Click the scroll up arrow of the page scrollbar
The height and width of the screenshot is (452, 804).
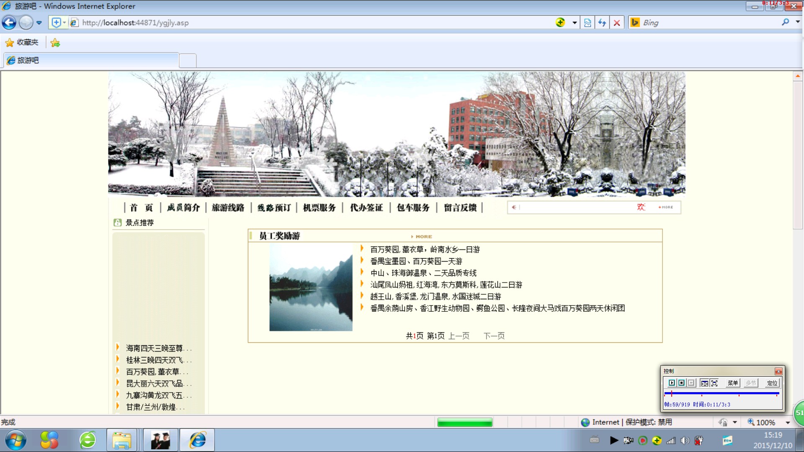(798, 76)
